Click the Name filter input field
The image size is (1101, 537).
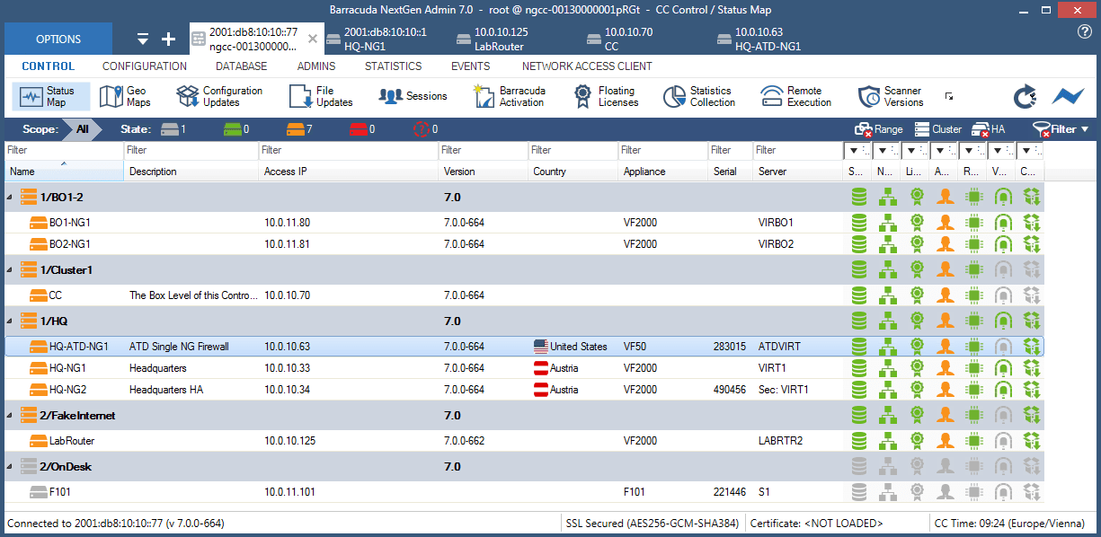[63, 150]
